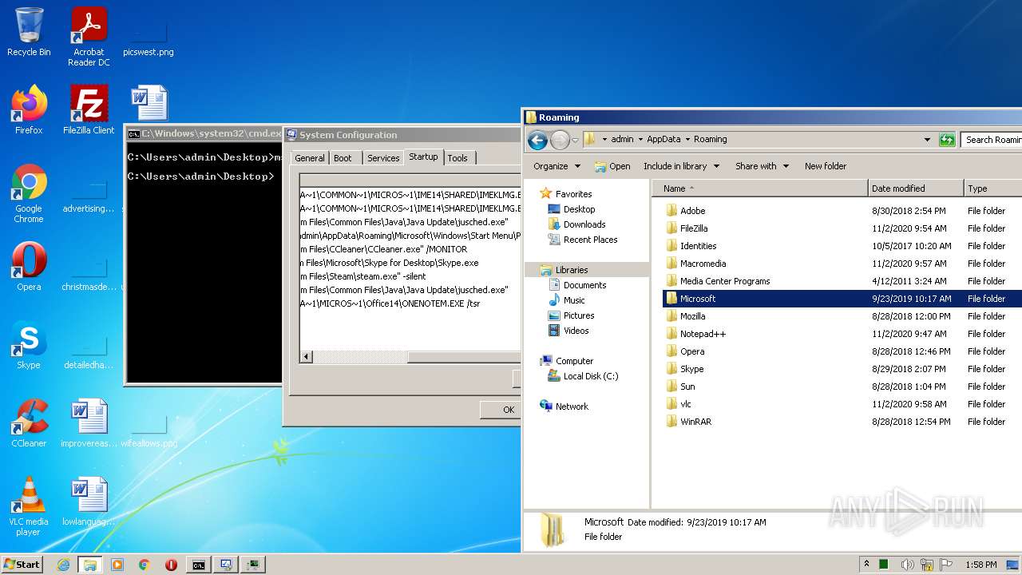Click the Search Roaming field
This screenshot has width=1022, height=575.
click(992, 140)
